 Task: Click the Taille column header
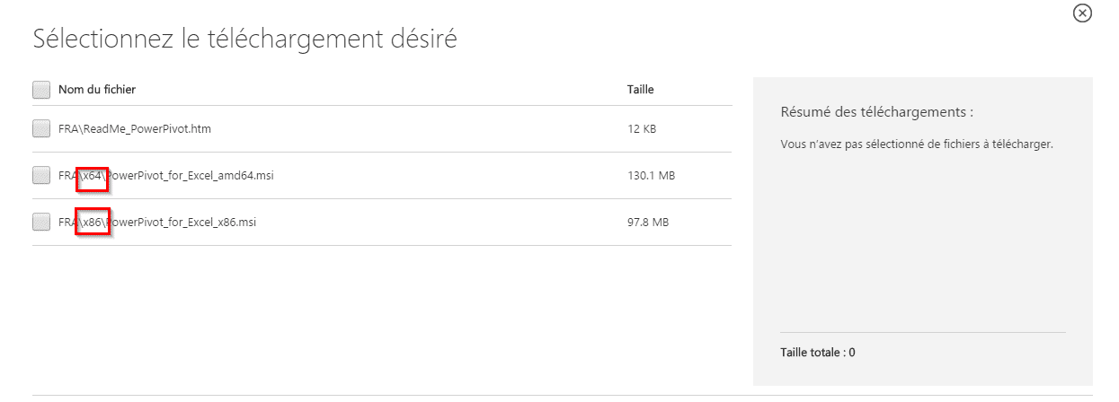[640, 90]
